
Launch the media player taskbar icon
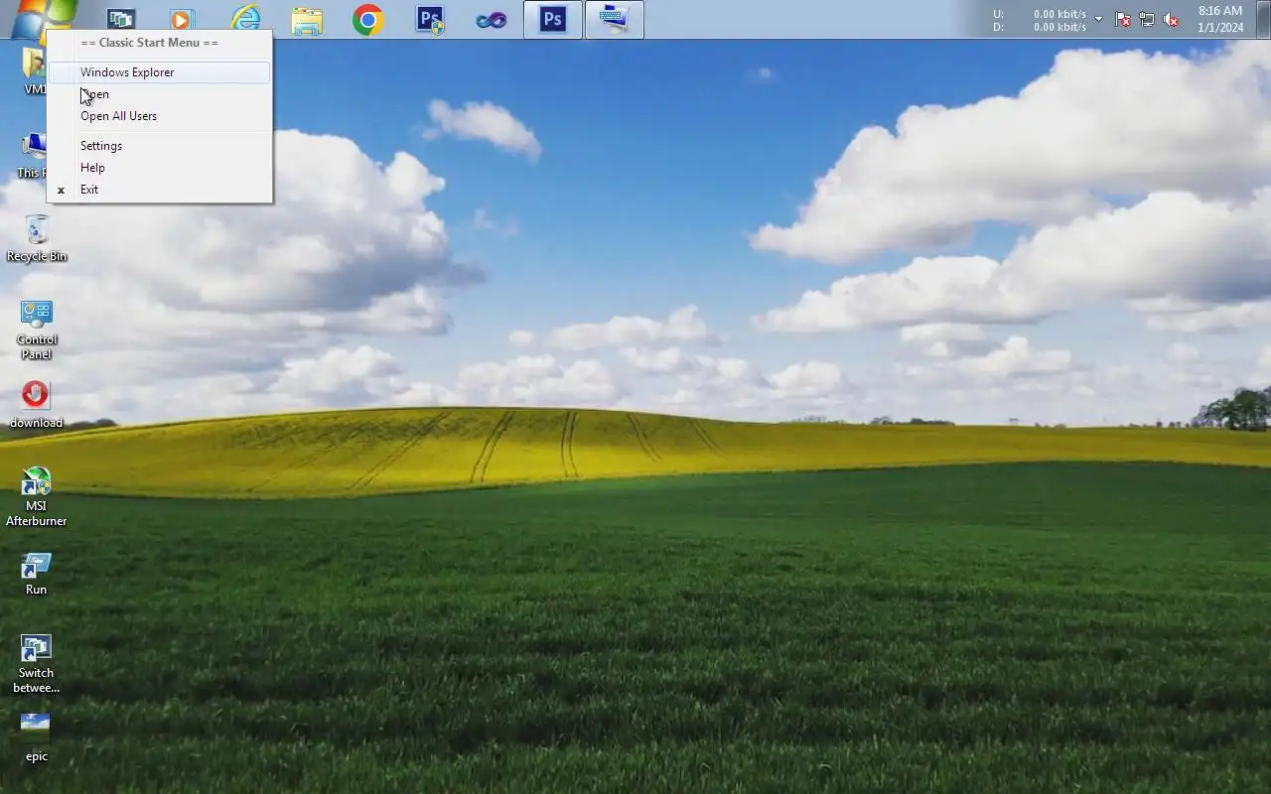click(x=182, y=19)
